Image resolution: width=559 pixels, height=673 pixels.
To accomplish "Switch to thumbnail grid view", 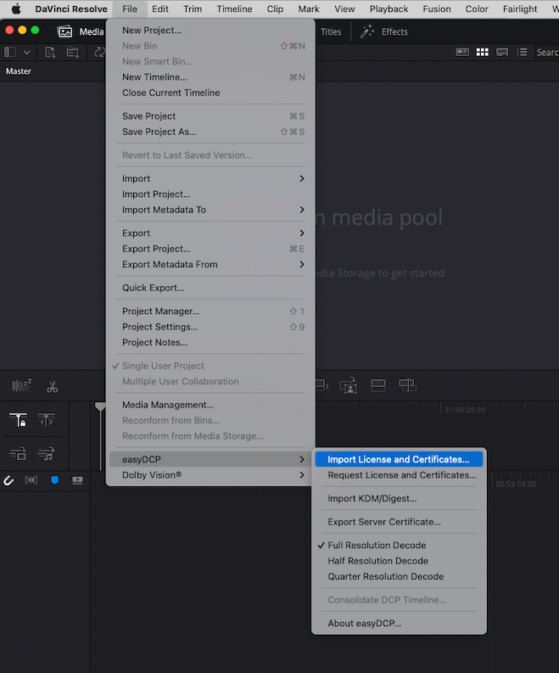I will coord(482,53).
